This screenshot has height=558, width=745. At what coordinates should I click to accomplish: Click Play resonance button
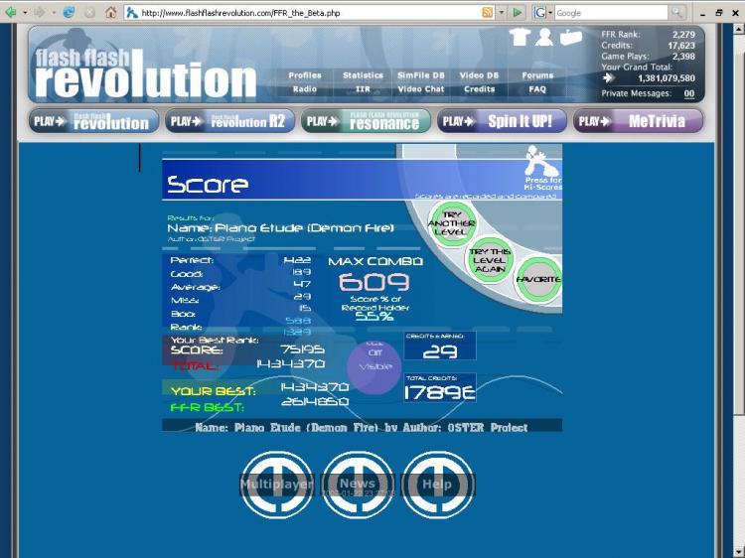coord(366,121)
